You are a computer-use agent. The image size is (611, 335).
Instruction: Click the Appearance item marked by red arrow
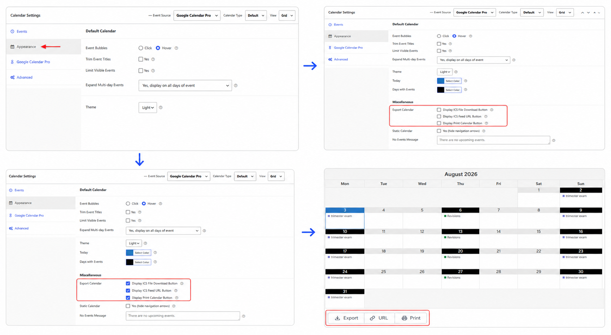[26, 47]
